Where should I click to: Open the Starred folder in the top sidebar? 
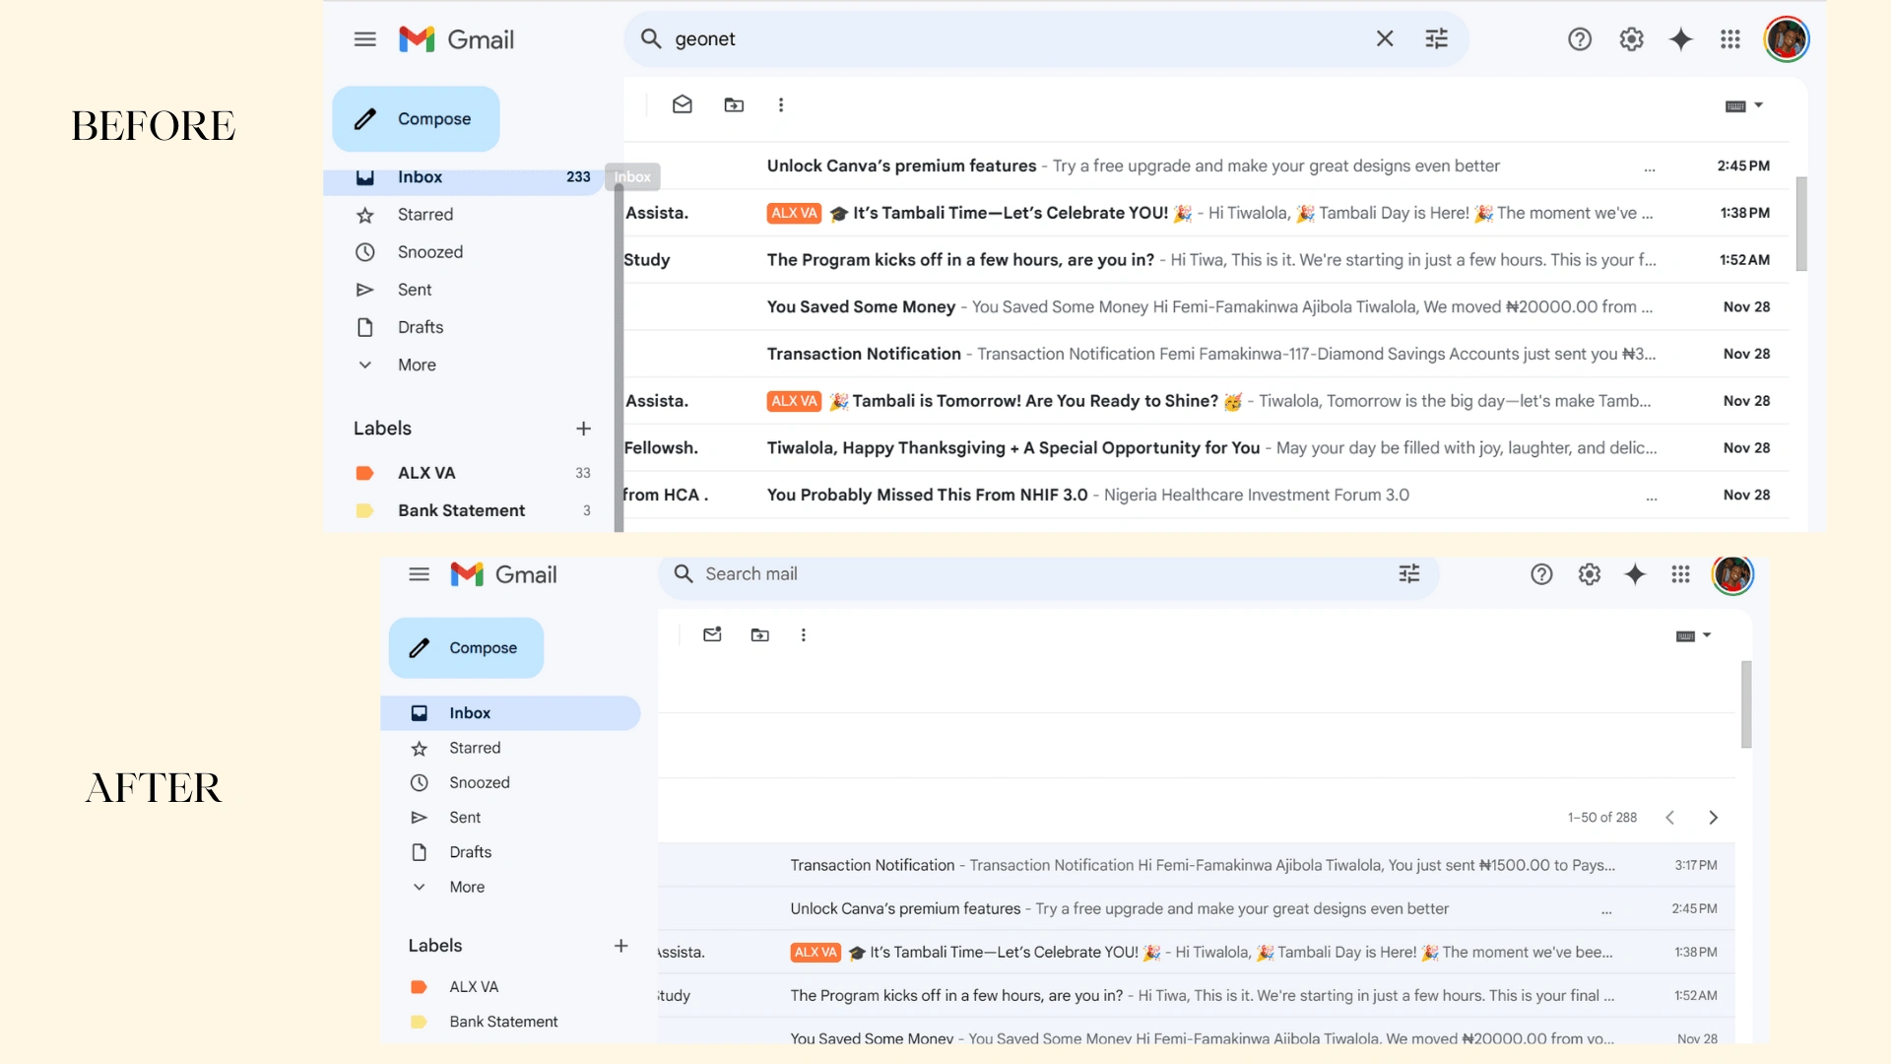tap(424, 215)
